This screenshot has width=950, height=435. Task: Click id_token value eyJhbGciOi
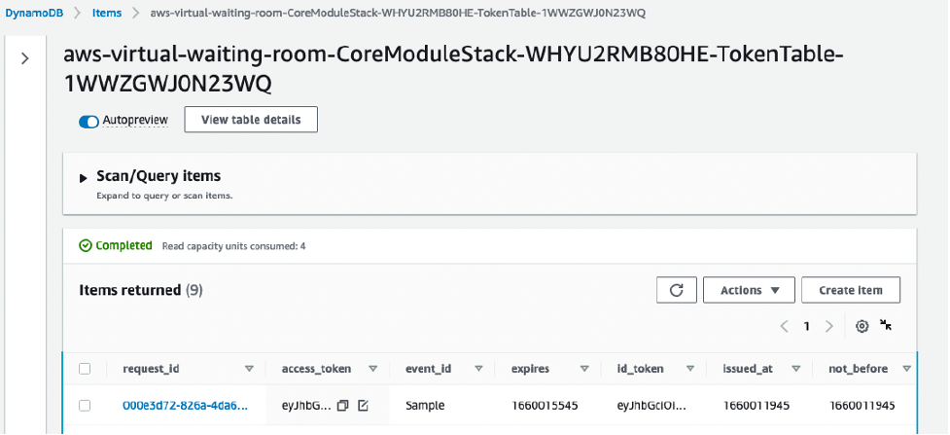click(651, 405)
